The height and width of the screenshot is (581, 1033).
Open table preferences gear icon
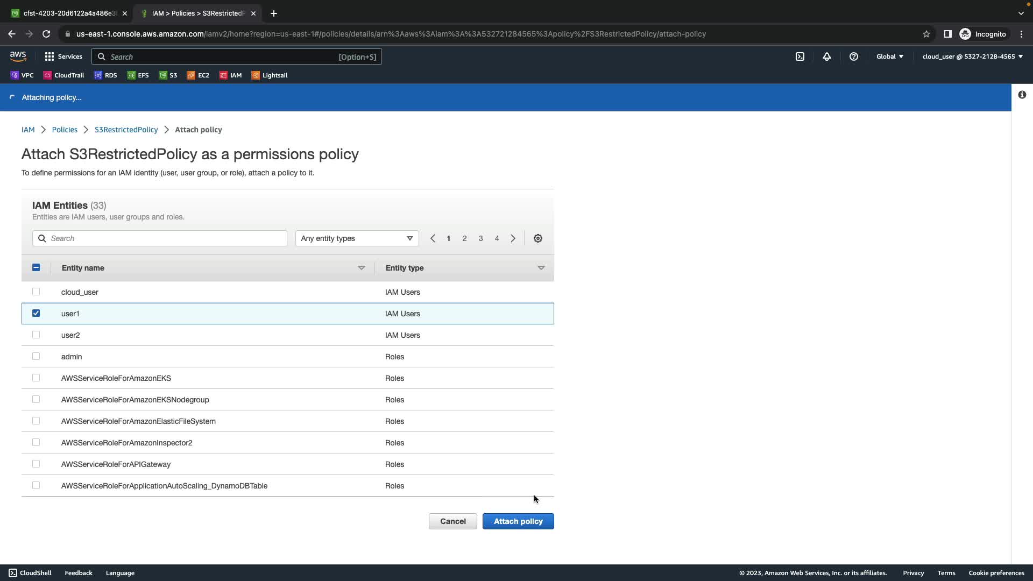[537, 238]
